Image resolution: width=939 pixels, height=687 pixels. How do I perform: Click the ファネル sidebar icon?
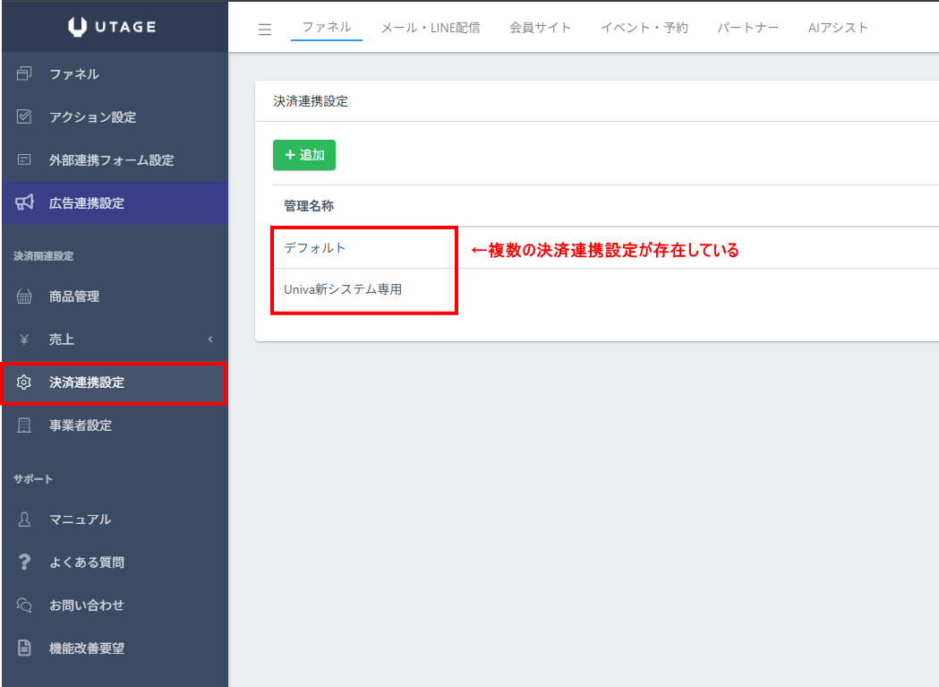point(25,74)
